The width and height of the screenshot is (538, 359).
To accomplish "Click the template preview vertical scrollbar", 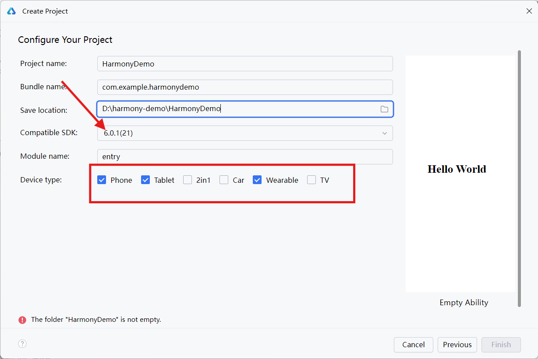I will [x=519, y=178].
